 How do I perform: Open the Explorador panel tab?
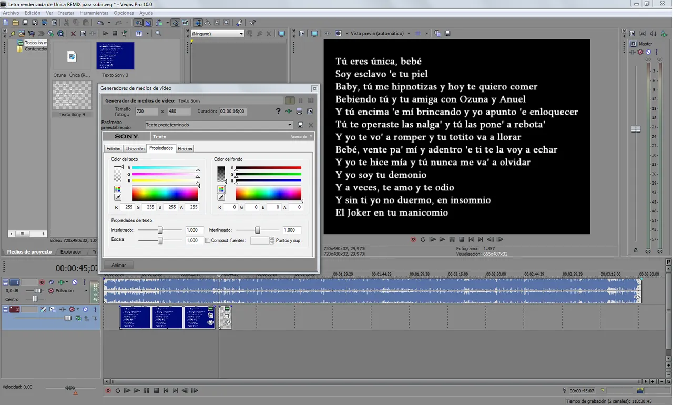point(70,252)
